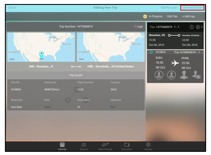Click the location pin on Houston map
The image size is (211, 155).
41,54
